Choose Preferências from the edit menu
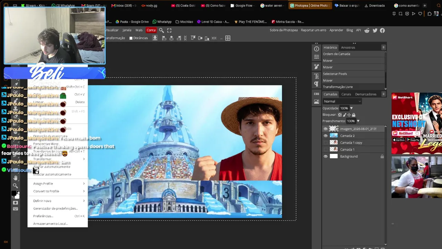This screenshot has width=442, height=249. tap(58, 216)
